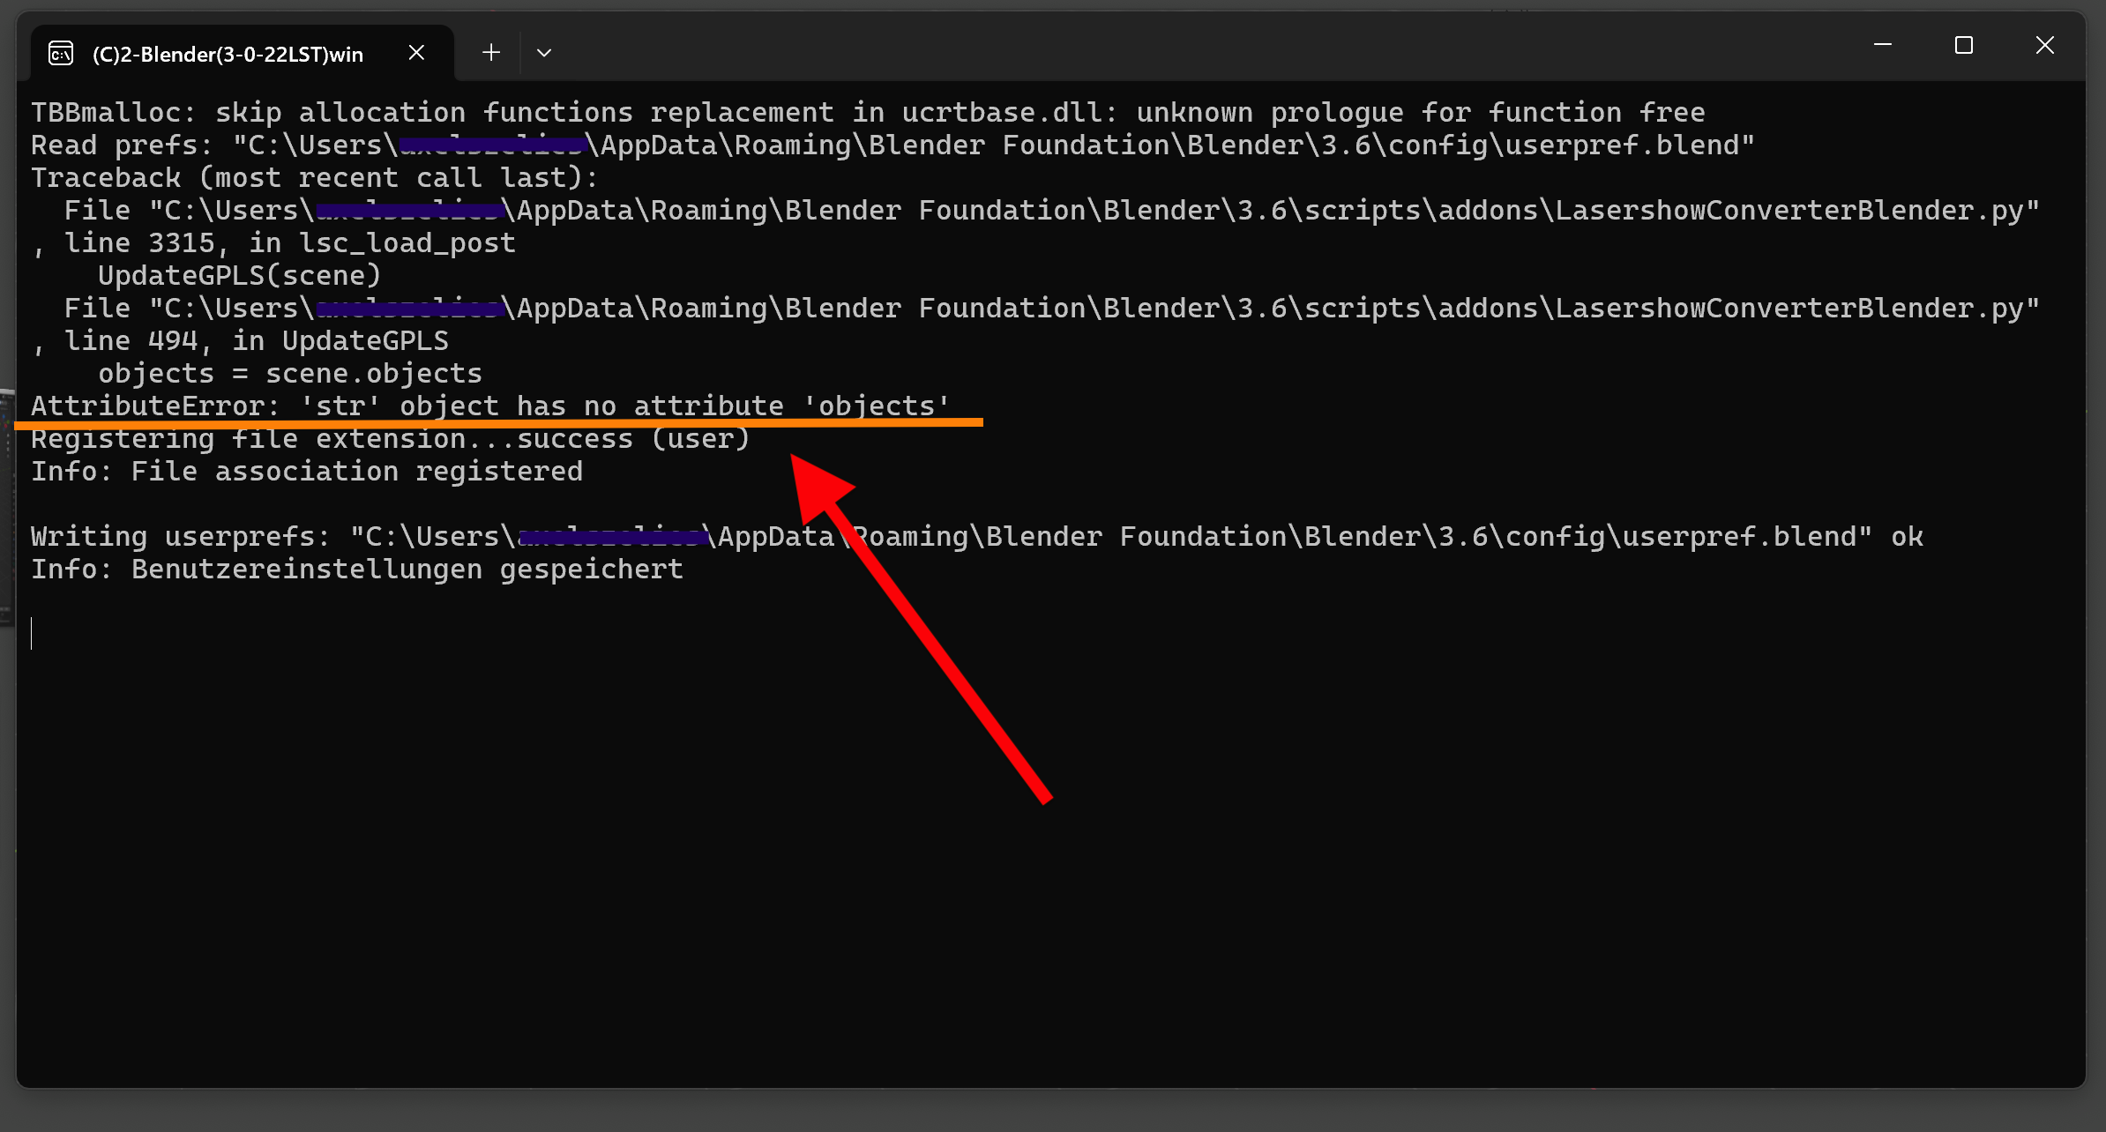Click 'Info: File association registered' line
The width and height of the screenshot is (2106, 1132).
[306, 472]
